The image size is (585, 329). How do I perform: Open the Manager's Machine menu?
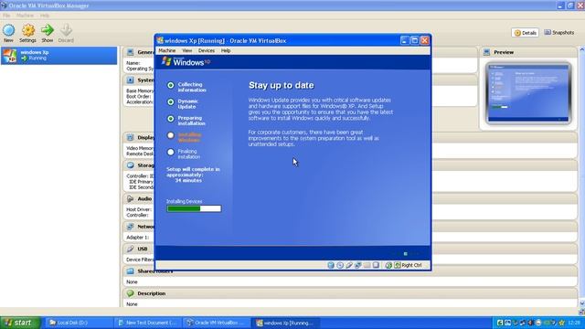tap(25, 16)
